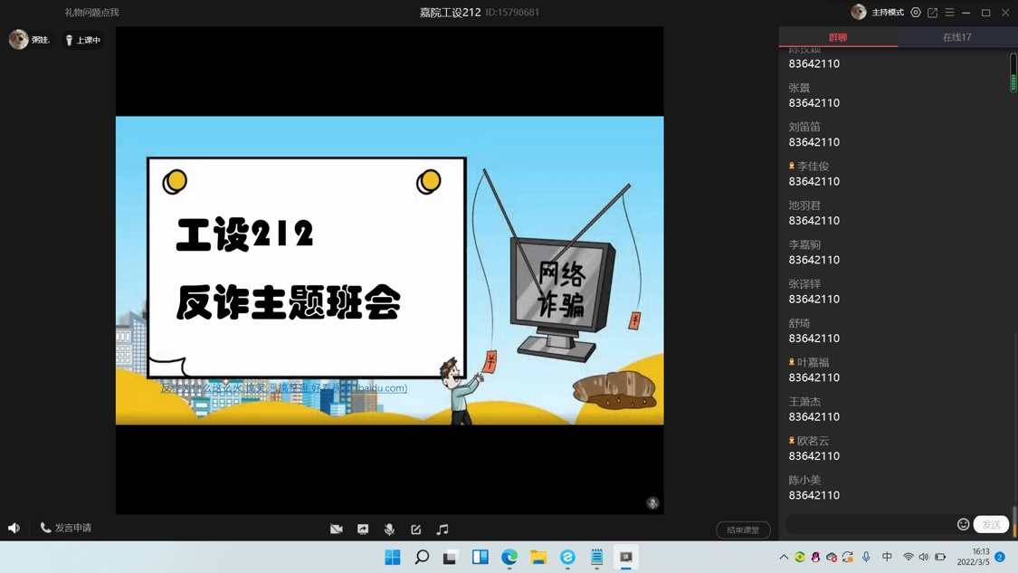Expand the system tray hidden icons chevron

(x=784, y=558)
